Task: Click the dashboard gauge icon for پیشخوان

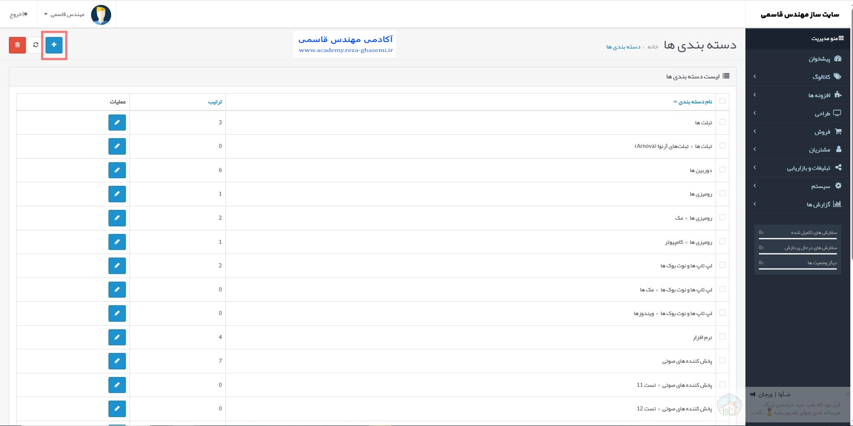Action: coord(837,59)
